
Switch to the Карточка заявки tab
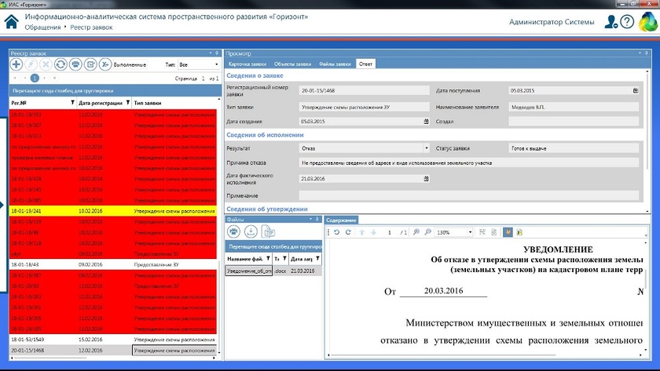pyautogui.click(x=247, y=64)
